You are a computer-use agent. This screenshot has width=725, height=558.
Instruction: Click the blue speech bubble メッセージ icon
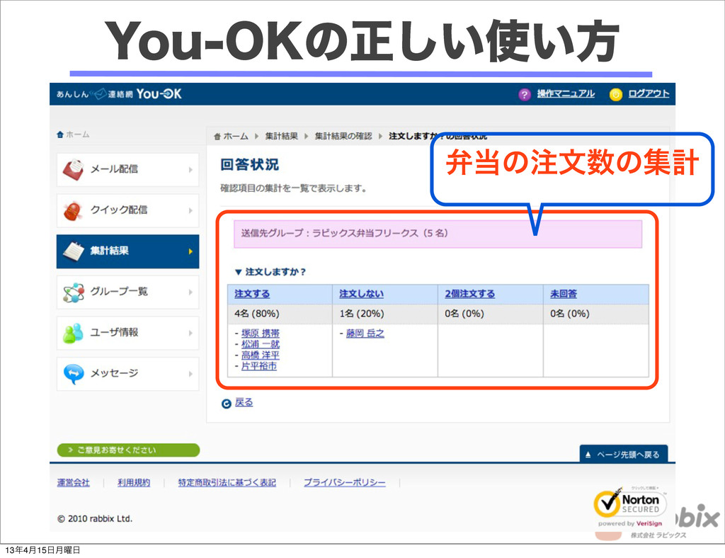click(x=74, y=374)
